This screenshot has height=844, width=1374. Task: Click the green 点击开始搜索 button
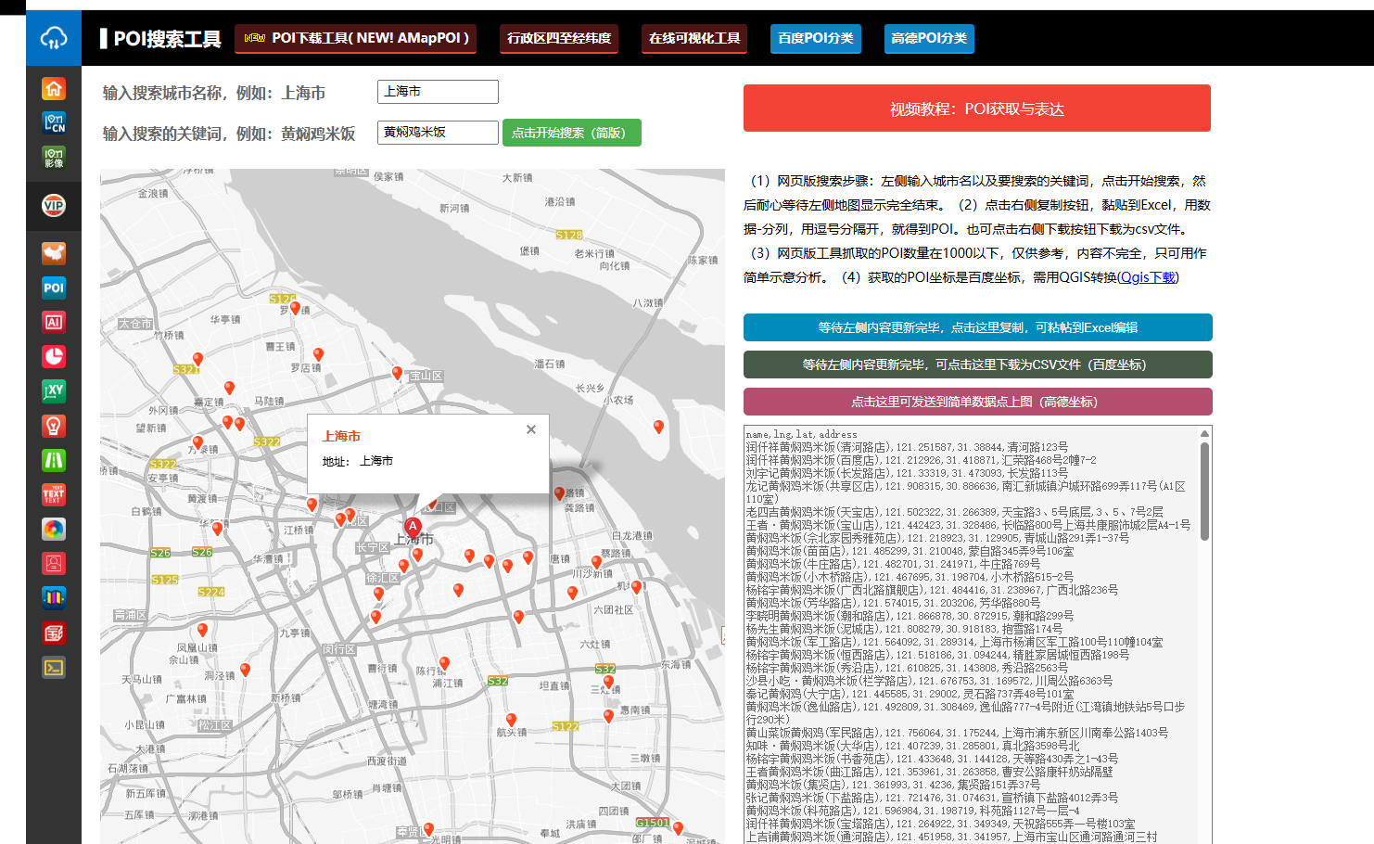pyautogui.click(x=571, y=133)
